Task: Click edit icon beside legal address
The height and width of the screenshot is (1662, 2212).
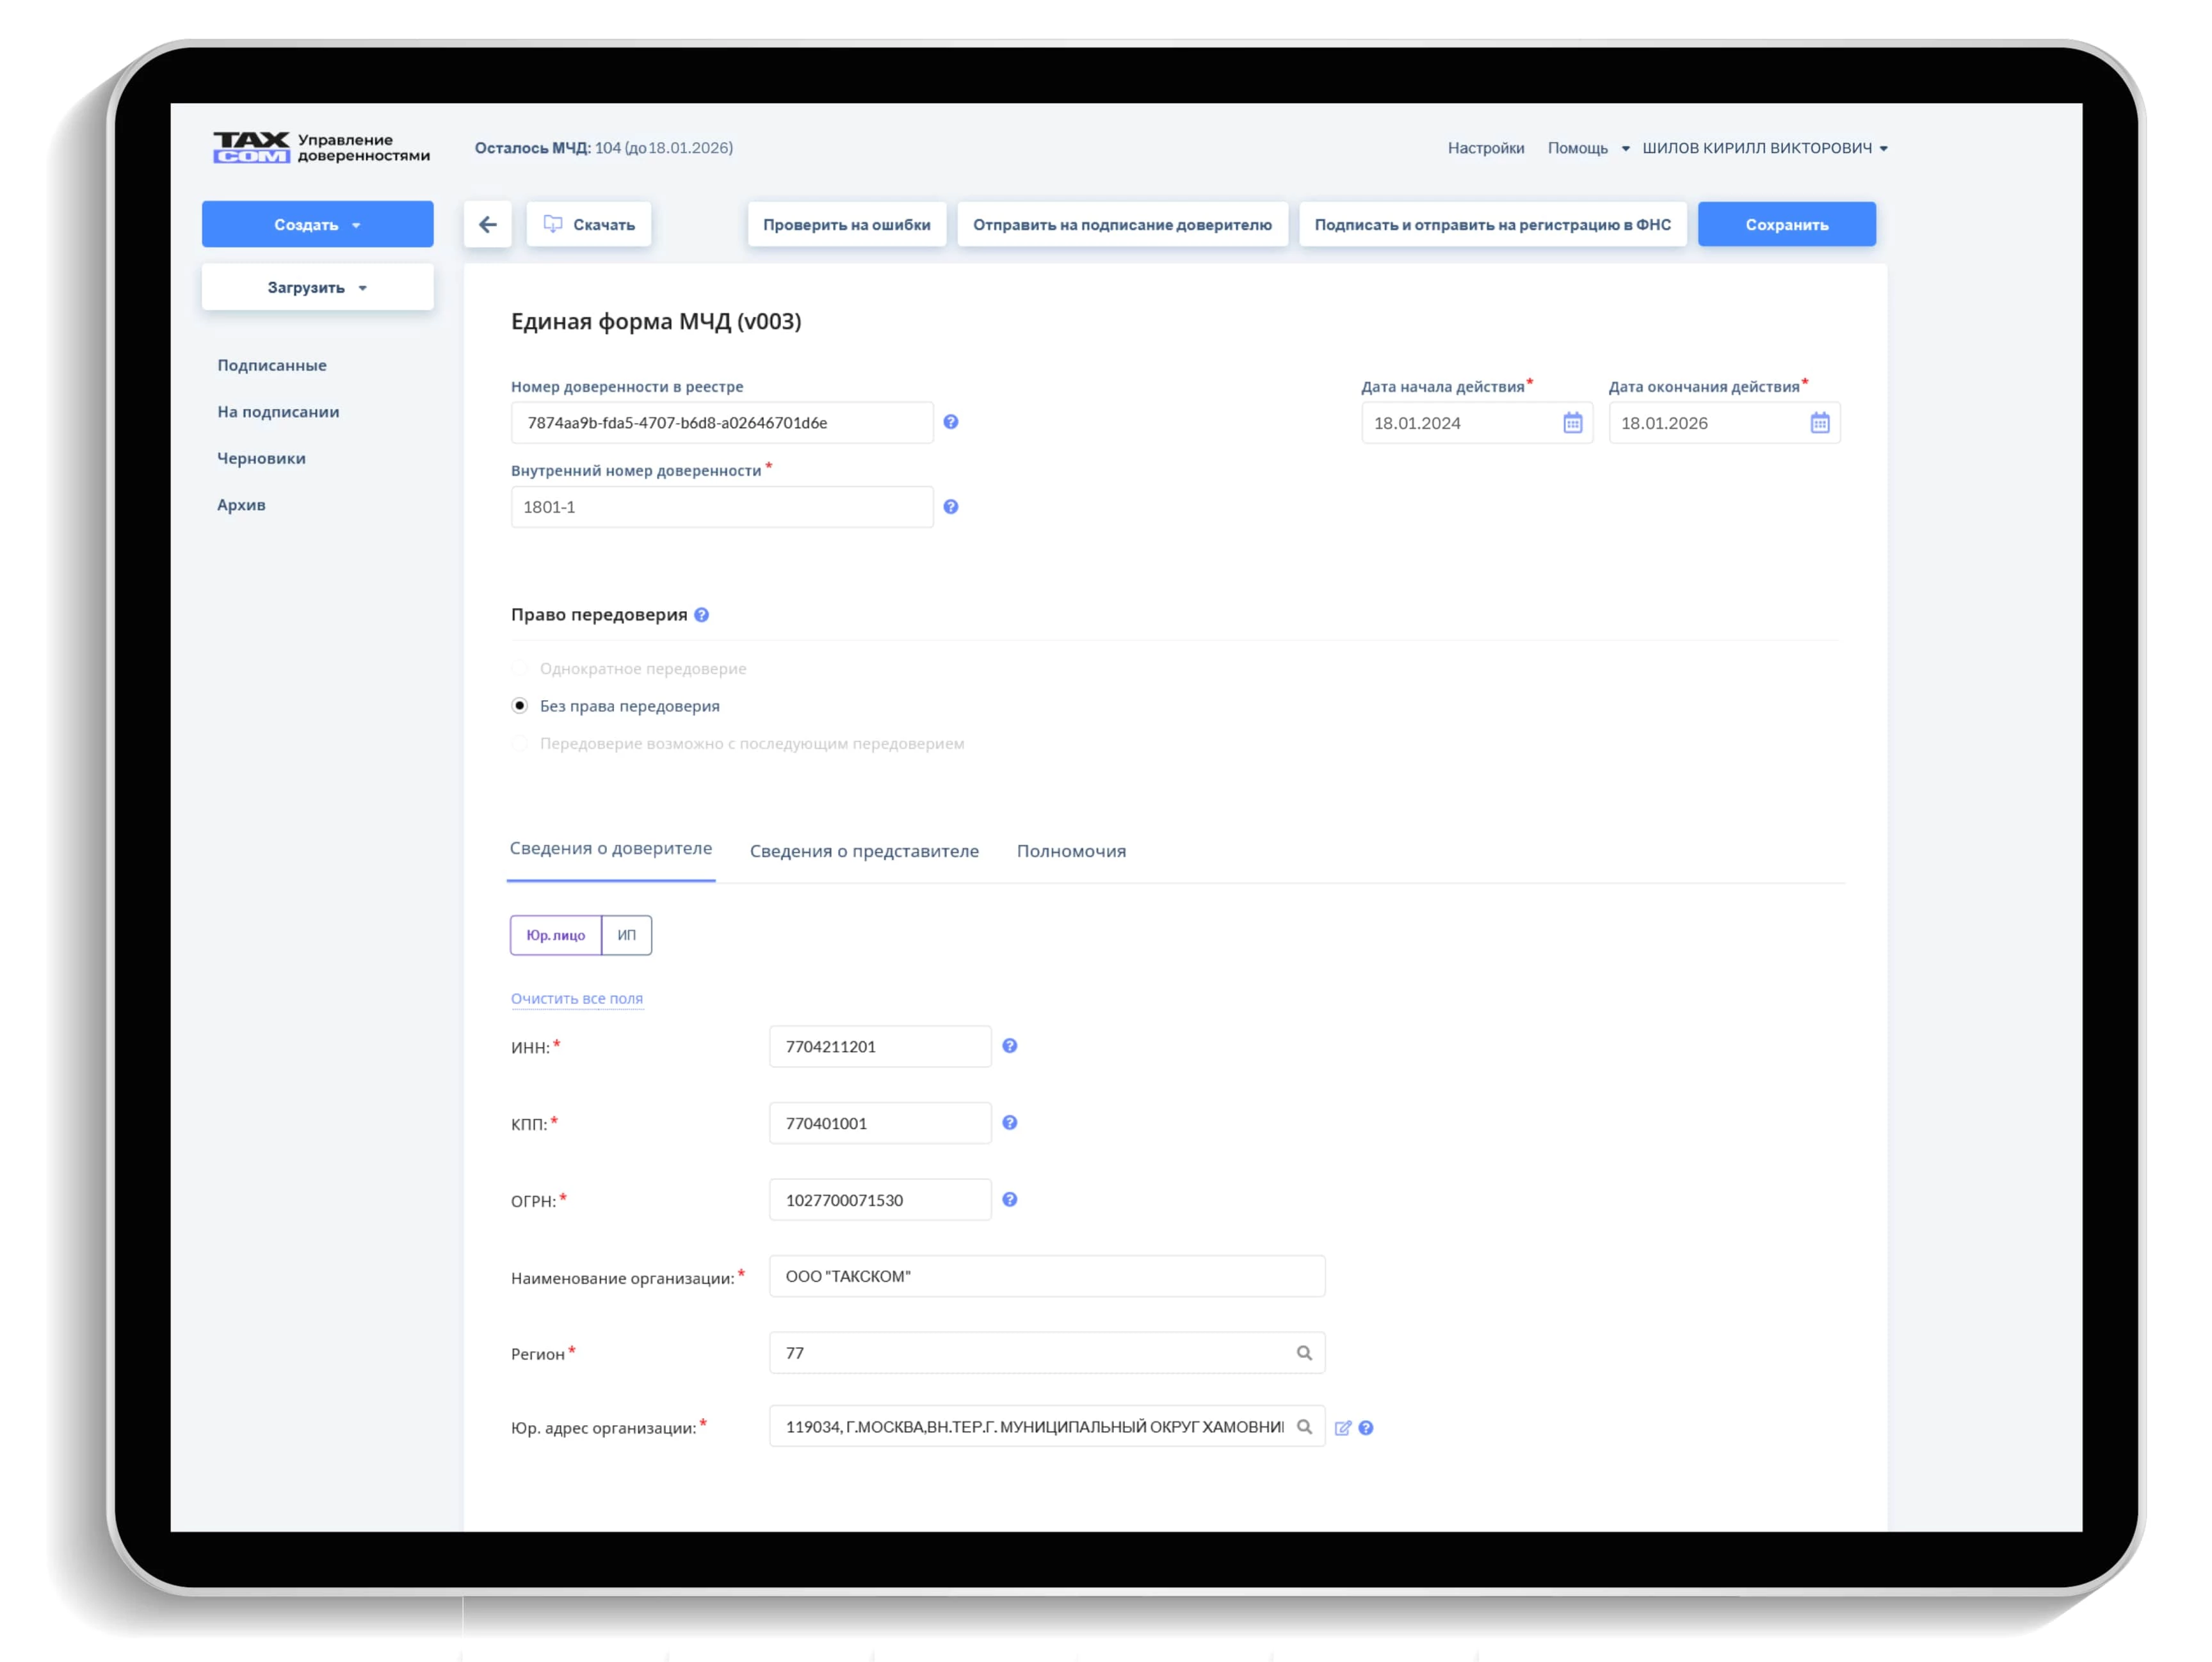Action: (1343, 1428)
